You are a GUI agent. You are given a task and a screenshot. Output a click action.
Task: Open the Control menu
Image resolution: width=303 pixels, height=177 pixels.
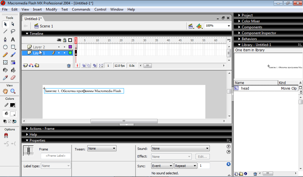pos(100,9)
